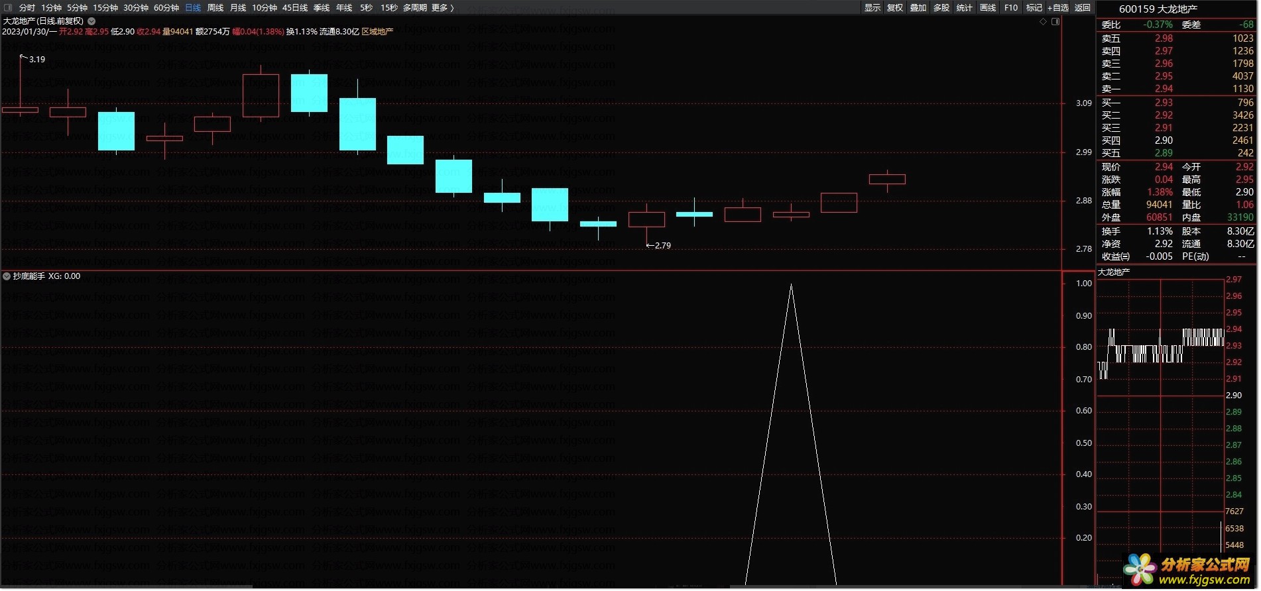Click the 换手 value 1.13%
This screenshot has height=591, width=1261.
click(x=1160, y=232)
